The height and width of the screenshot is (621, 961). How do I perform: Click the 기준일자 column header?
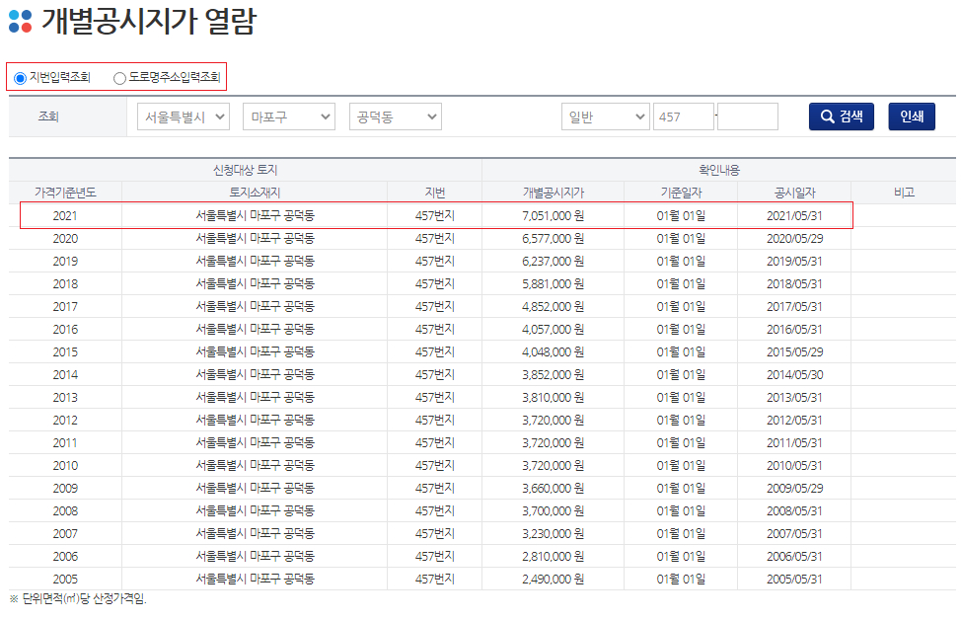pos(681,193)
